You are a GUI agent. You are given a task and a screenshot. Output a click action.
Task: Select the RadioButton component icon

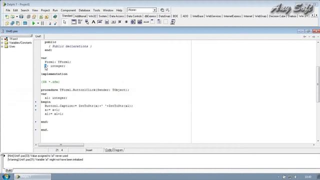click(126, 22)
